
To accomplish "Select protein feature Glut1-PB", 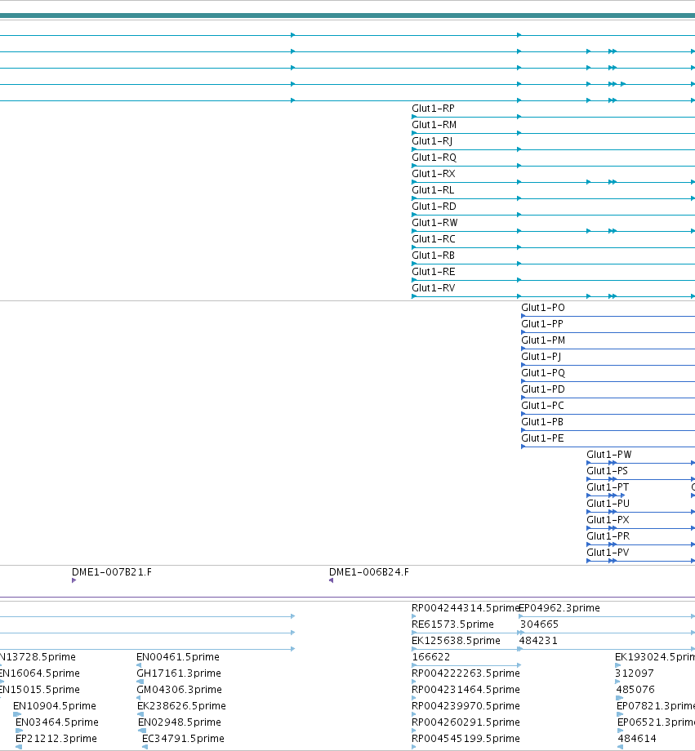I will point(542,421).
